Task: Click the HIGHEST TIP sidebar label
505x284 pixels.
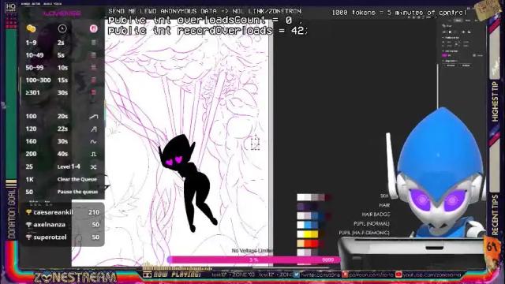Action: (495, 102)
